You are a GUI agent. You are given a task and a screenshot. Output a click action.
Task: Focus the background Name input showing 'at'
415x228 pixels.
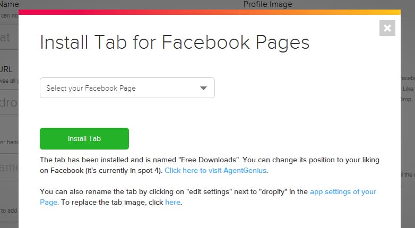(9, 39)
